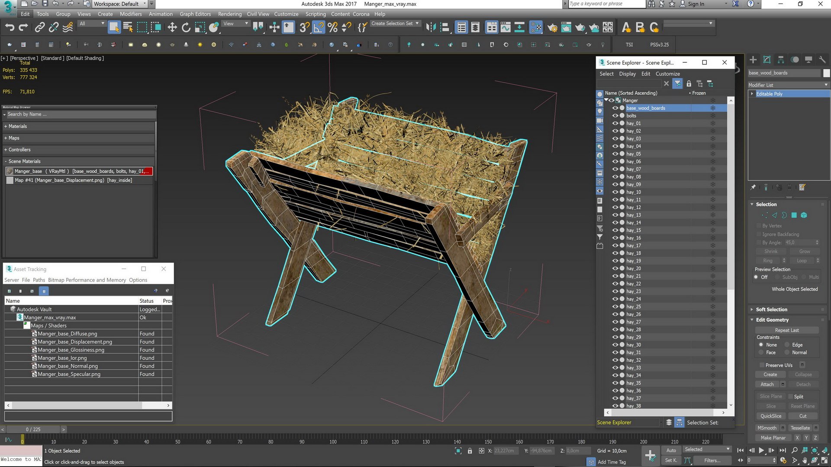The width and height of the screenshot is (831, 467).
Task: Click the Undo arrow icon
Action: click(10, 27)
